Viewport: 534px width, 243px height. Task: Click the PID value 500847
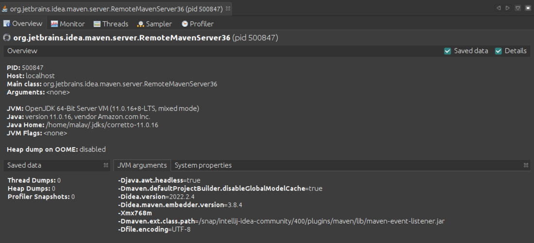(x=33, y=68)
